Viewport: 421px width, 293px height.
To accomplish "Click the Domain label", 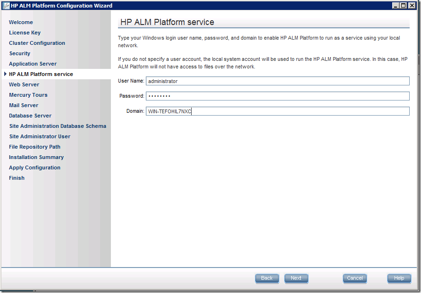I will pos(135,111).
